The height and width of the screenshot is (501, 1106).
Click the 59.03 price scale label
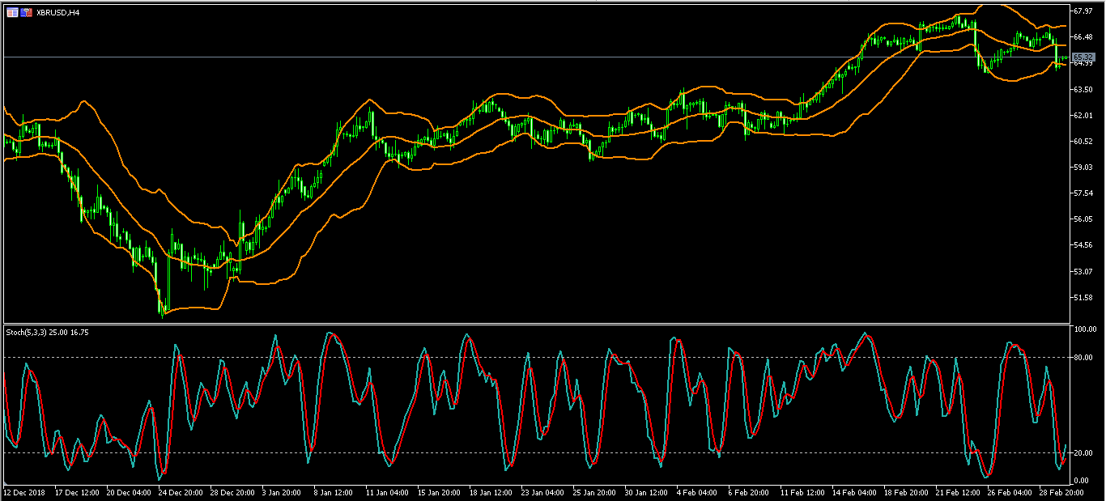(x=1083, y=168)
